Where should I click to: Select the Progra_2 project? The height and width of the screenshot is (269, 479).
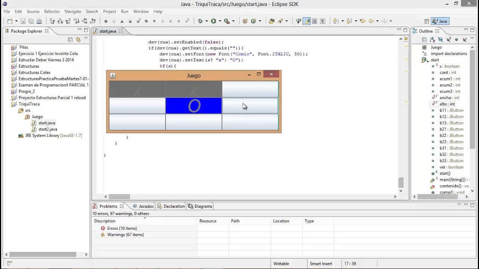point(27,91)
